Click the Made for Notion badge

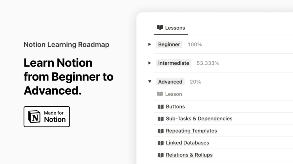coord(47,116)
